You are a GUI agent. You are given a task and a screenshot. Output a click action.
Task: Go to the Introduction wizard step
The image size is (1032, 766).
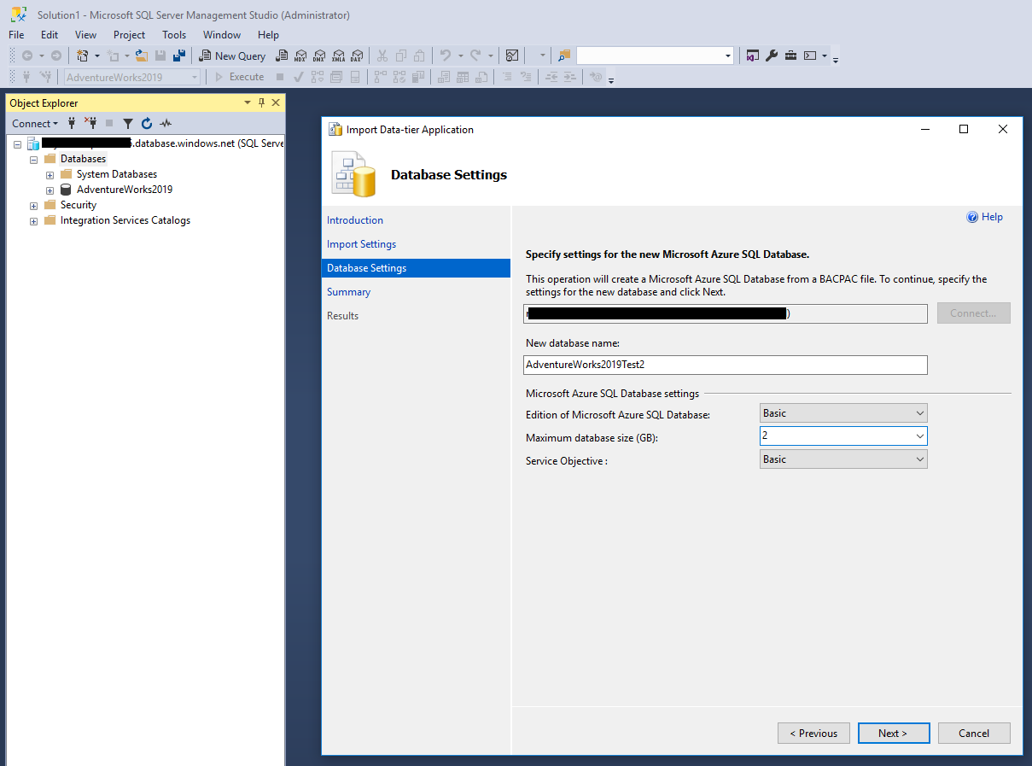pyautogui.click(x=355, y=220)
